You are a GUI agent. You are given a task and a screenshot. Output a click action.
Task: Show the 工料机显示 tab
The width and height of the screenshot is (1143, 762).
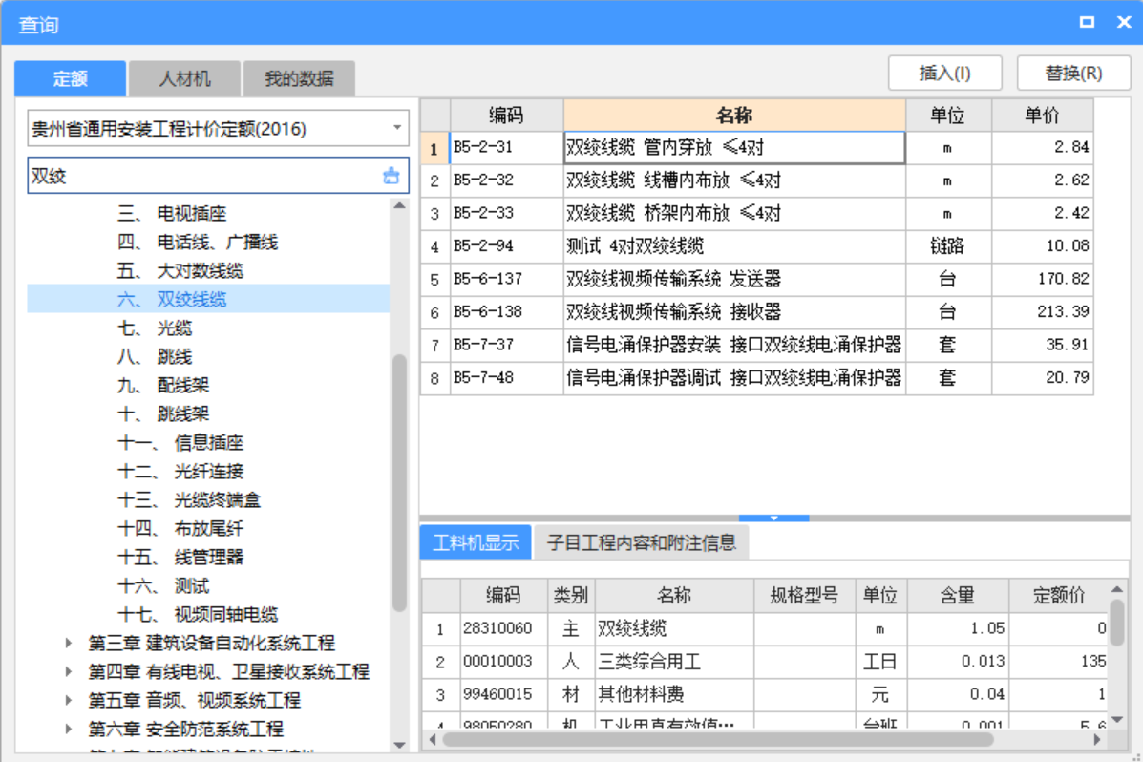coord(476,542)
